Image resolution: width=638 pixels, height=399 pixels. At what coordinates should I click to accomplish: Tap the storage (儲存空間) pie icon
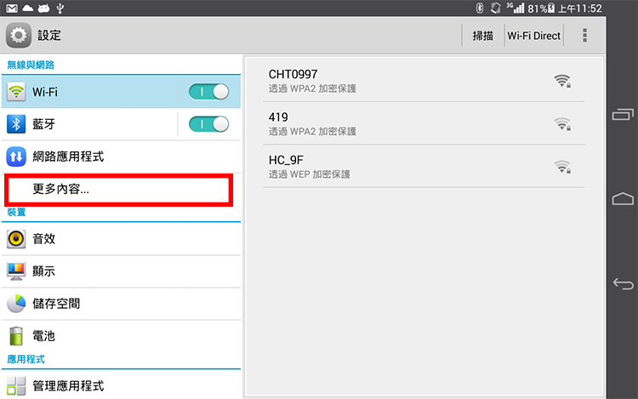[17, 304]
